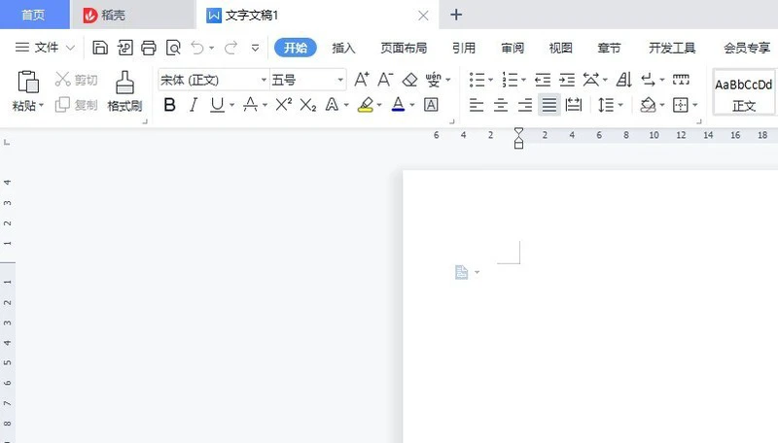Apply subscript X₂ formatting
The height and width of the screenshot is (443, 778).
[x=308, y=105]
